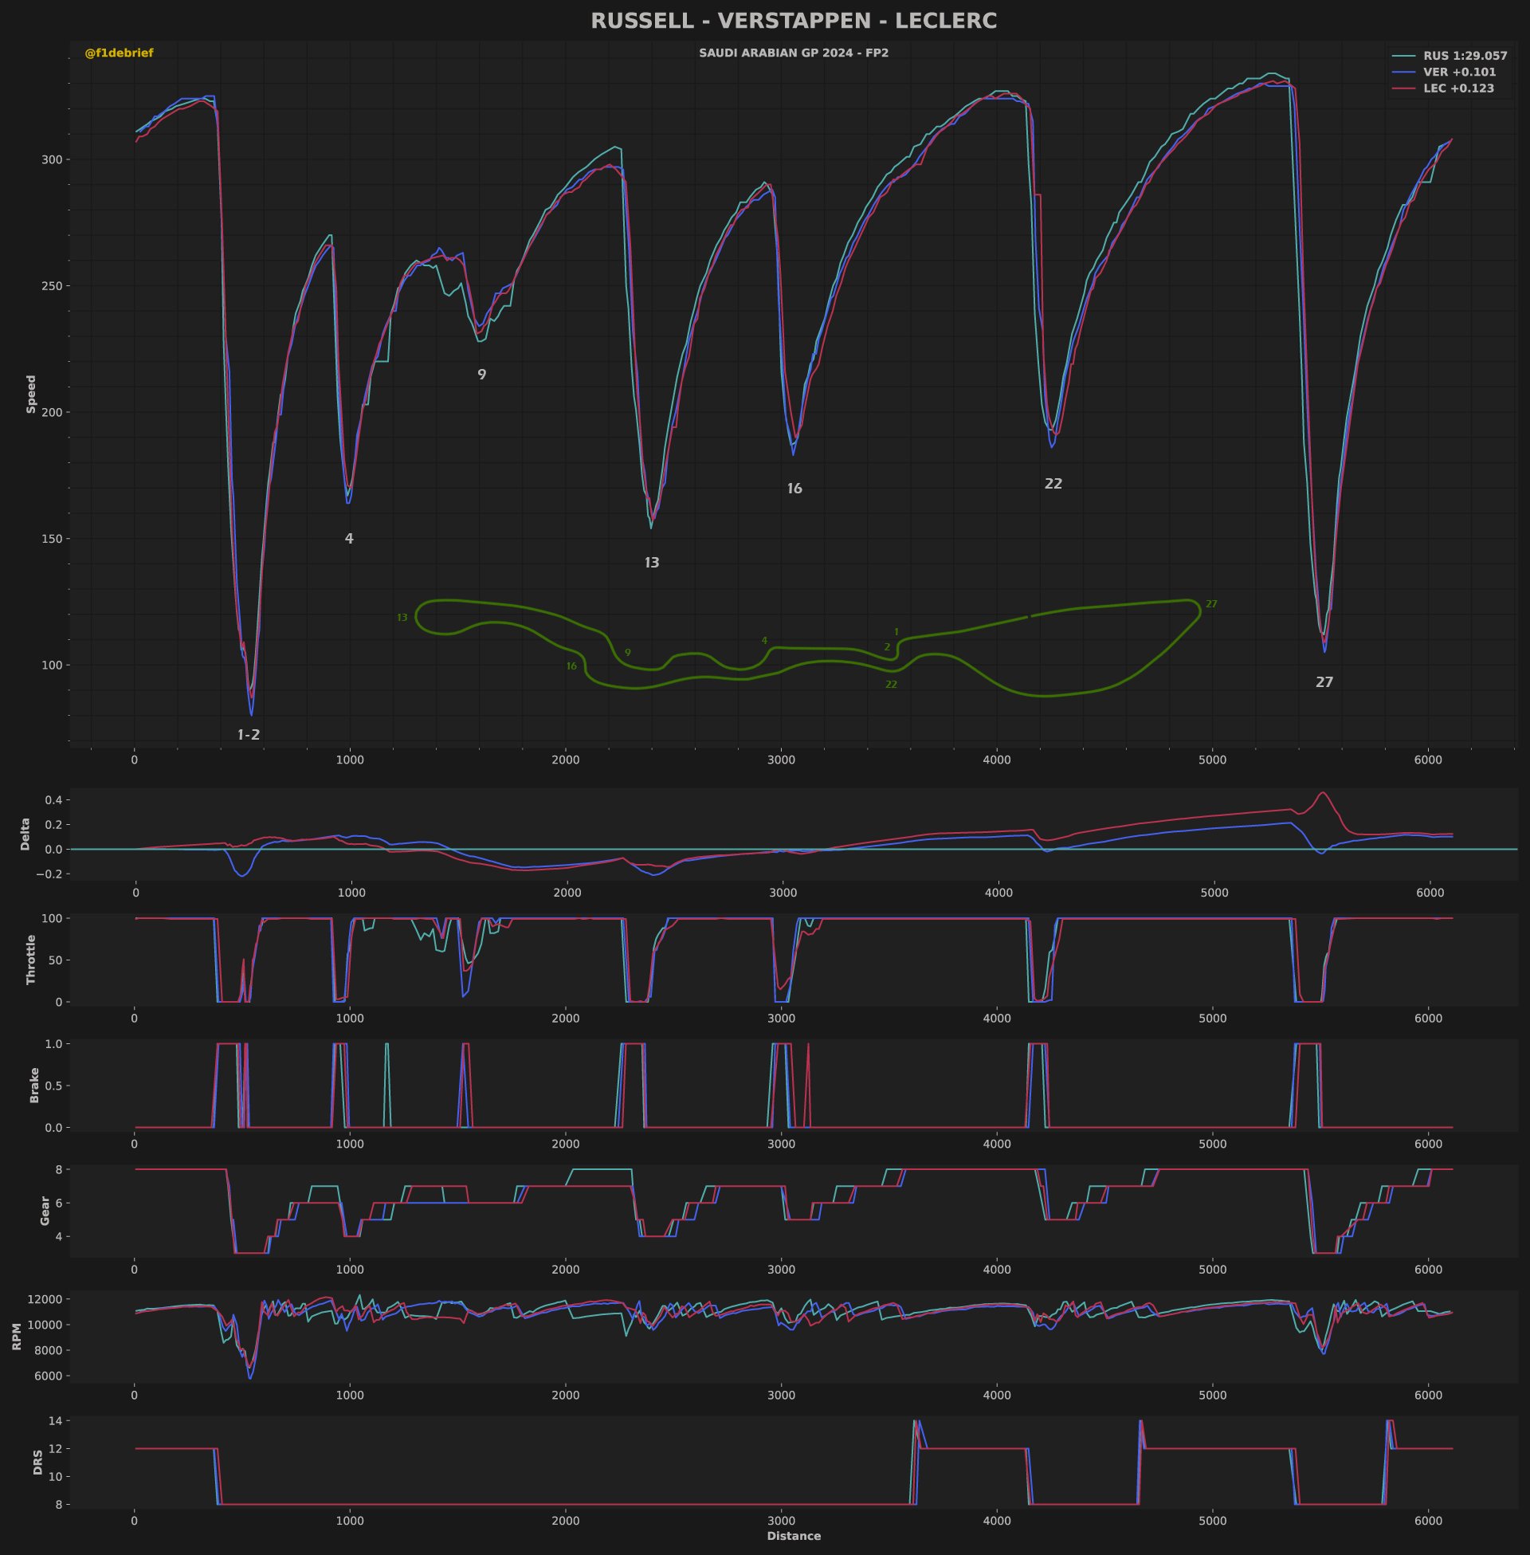Click turn 27 marker on track map
Image resolution: width=1530 pixels, height=1555 pixels.
pos(1211,604)
